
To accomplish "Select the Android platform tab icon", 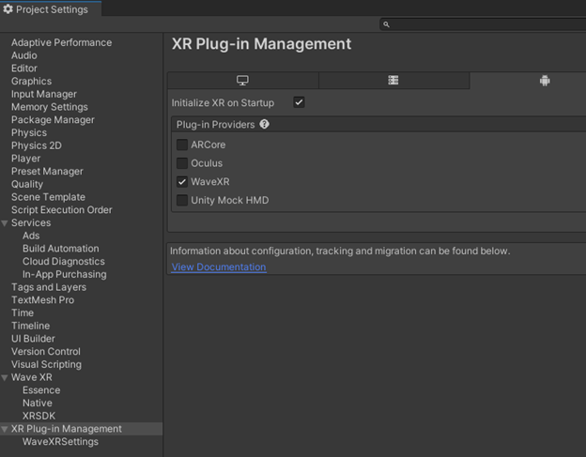I will (544, 81).
